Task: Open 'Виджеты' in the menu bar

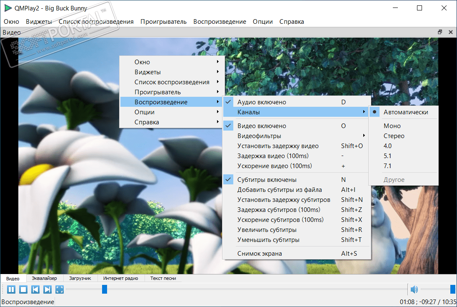Action: [x=39, y=22]
